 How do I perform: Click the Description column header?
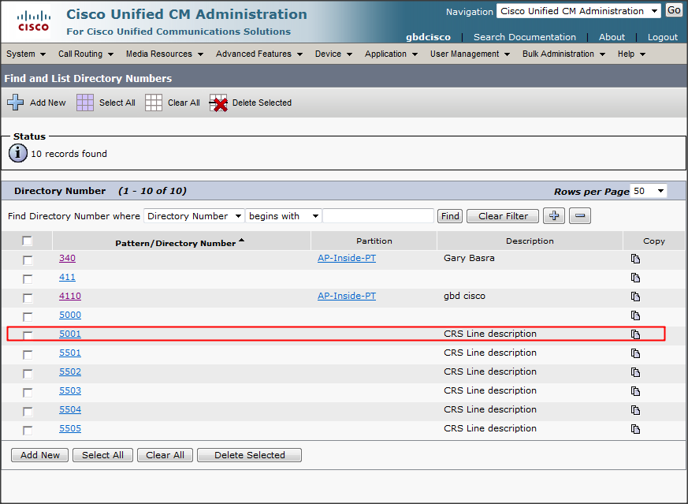[530, 241]
